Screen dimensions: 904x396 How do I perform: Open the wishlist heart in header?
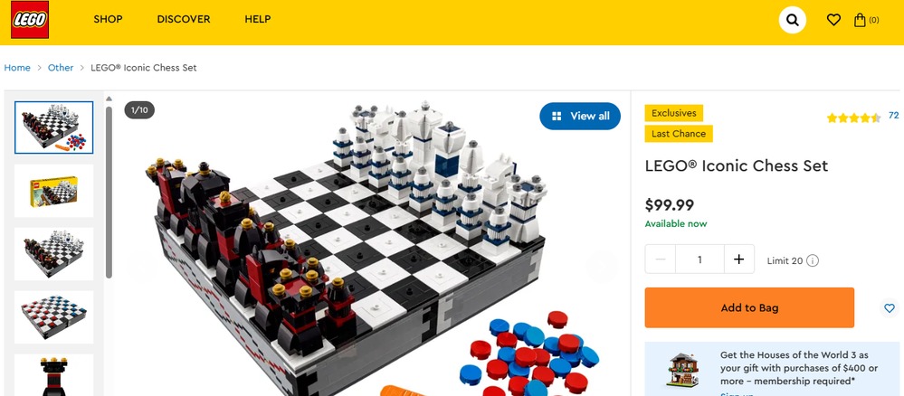point(833,20)
